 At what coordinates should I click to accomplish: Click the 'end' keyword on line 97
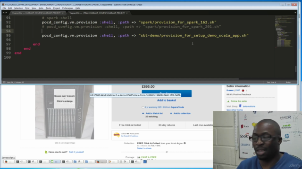(x=36, y=44)
